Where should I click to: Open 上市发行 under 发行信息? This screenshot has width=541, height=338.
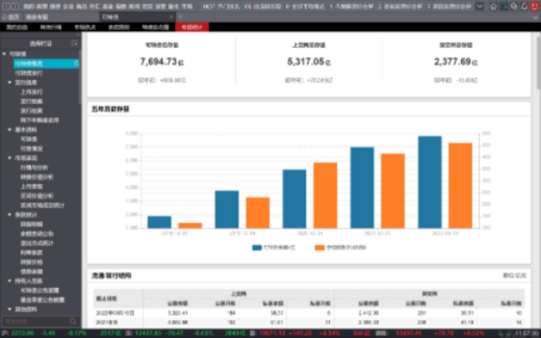click(31, 92)
